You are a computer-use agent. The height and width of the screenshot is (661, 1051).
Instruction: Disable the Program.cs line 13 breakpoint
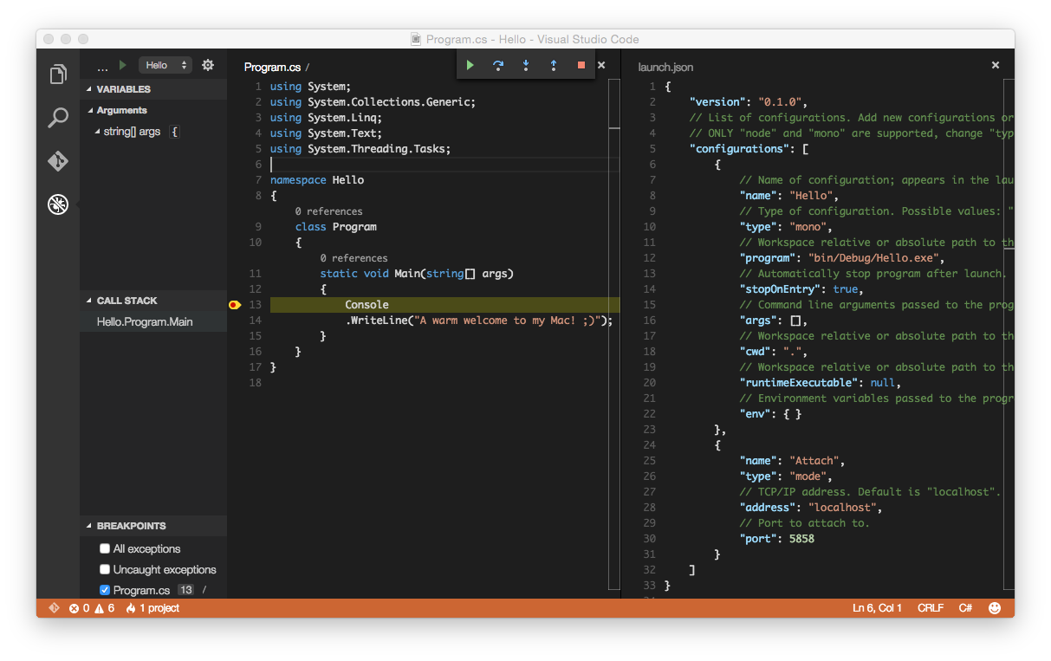coord(105,590)
